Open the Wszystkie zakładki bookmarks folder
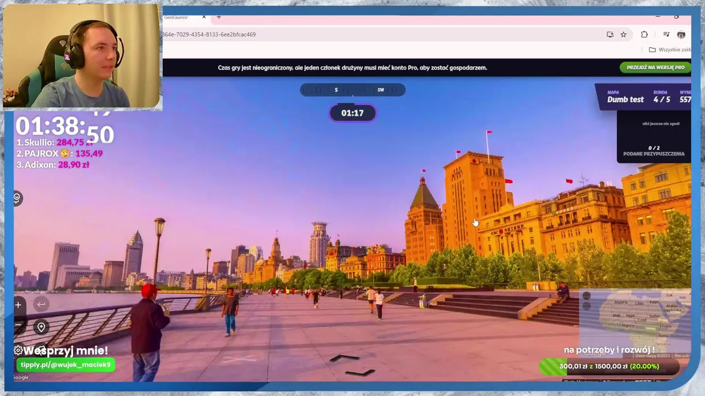This screenshot has width=705, height=396. [x=670, y=50]
